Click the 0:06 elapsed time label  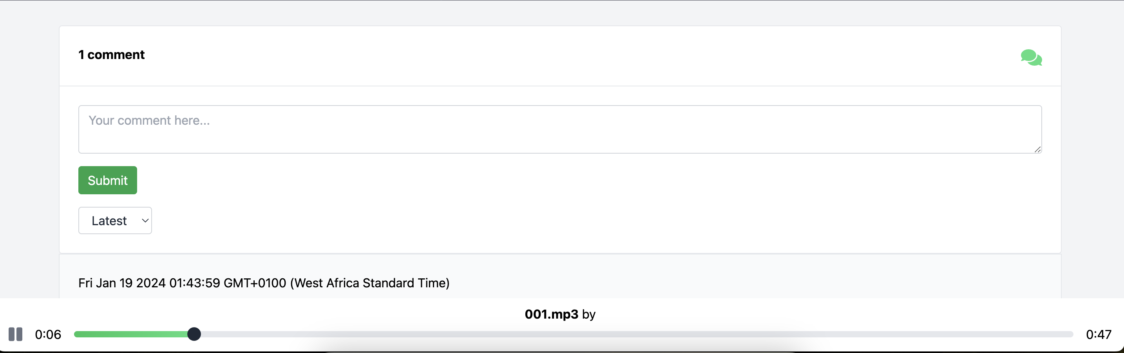[48, 334]
